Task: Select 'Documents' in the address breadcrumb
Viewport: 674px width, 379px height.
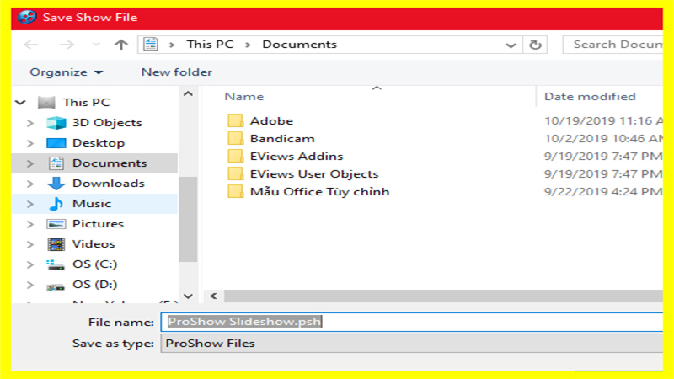Action: click(x=300, y=45)
